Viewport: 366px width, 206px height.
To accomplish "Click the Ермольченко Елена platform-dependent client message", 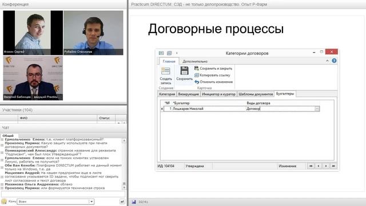I will click(x=54, y=139).
